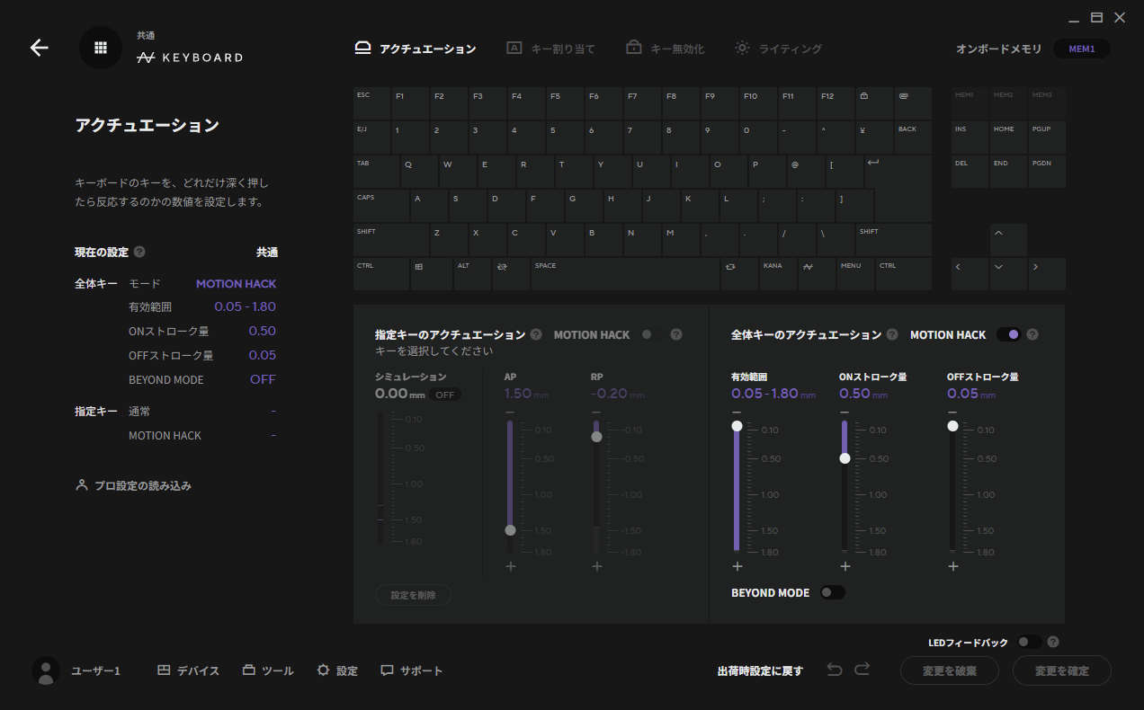The width and height of the screenshot is (1144, 710).
Task: Open the Actuation tab
Action: [x=416, y=49]
